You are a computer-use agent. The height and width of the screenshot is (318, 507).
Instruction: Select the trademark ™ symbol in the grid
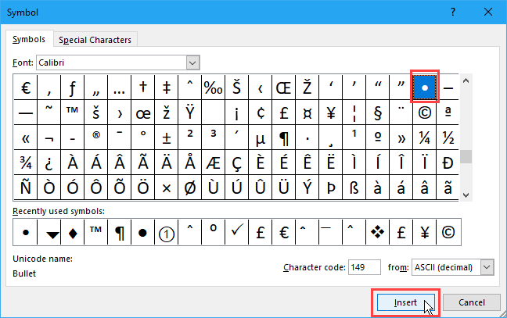[73, 113]
